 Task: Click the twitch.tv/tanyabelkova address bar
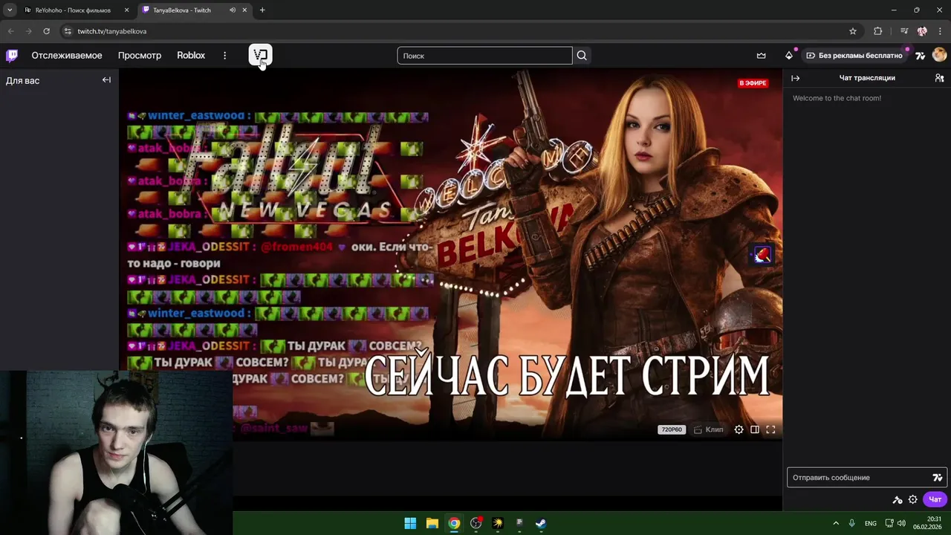pos(111,31)
